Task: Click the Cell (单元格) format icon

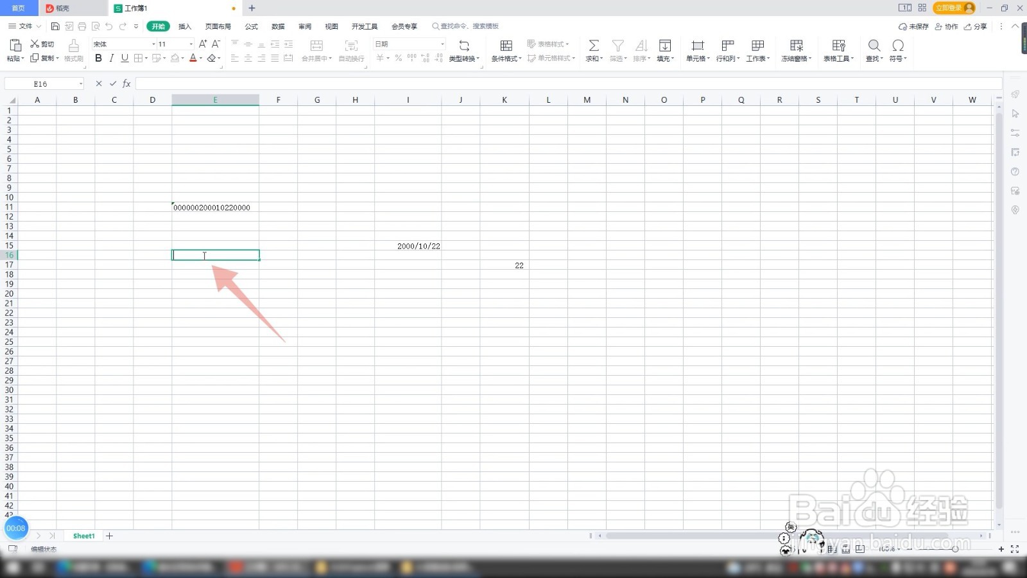Action: point(698,46)
